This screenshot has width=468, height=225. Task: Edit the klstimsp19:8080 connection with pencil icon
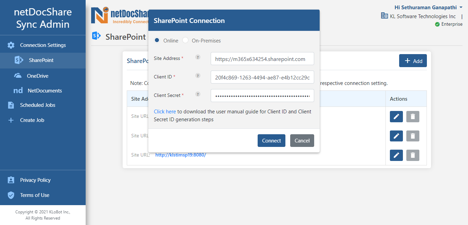(x=396, y=155)
